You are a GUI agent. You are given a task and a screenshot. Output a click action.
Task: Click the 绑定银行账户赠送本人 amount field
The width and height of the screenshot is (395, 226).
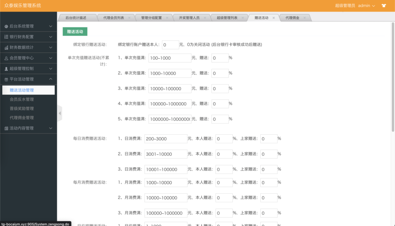pyautogui.click(x=170, y=45)
